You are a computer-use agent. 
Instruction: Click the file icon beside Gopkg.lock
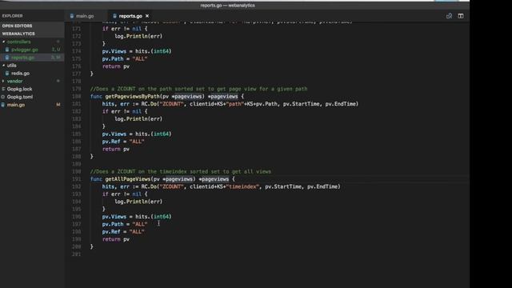(x=3, y=89)
